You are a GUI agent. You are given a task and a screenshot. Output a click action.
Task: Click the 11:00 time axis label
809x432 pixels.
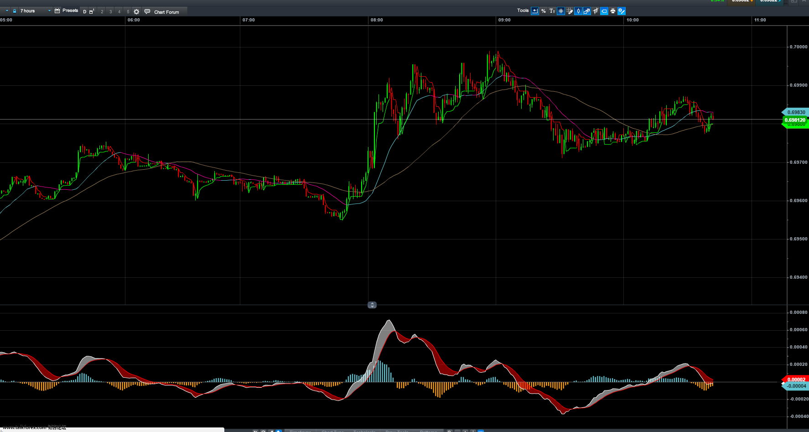(760, 20)
